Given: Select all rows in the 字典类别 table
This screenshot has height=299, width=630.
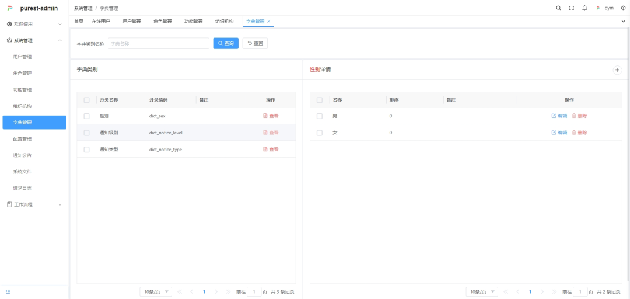Looking at the screenshot, I should click(x=86, y=100).
